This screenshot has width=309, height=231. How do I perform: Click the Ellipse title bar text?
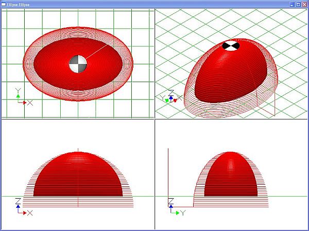pos(19,4)
